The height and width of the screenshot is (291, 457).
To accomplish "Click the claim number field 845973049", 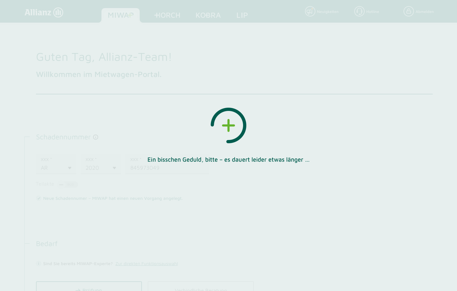I will pos(167,168).
